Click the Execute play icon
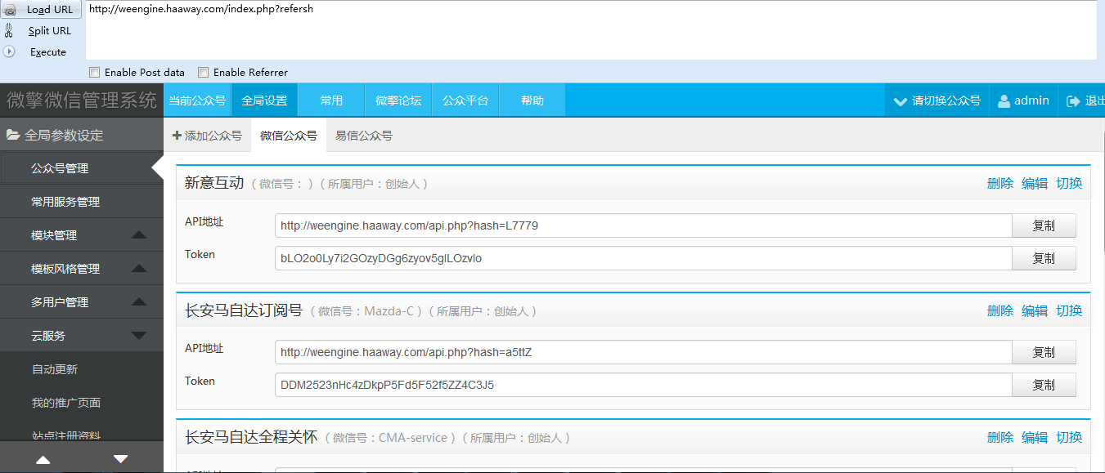The image size is (1105, 473). pos(9,51)
